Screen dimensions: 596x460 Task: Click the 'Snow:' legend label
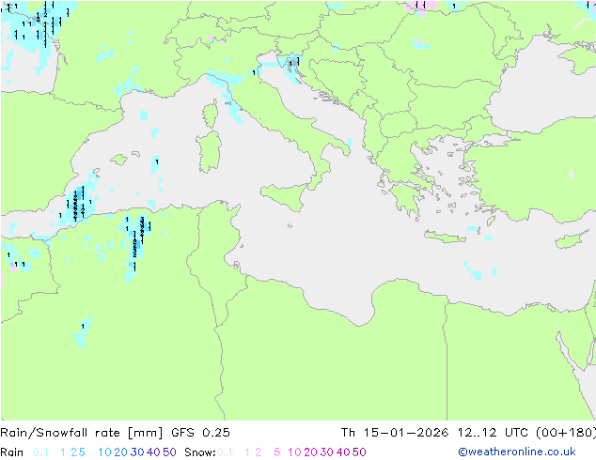click(x=200, y=452)
